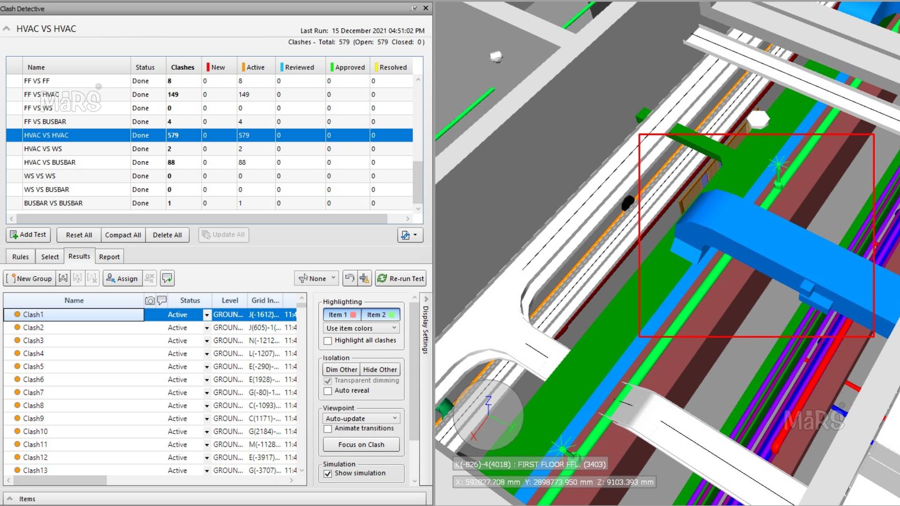The height and width of the screenshot is (506, 900).
Task: Click the results list horizontal scrollbar
Action: pyautogui.click(x=61, y=480)
